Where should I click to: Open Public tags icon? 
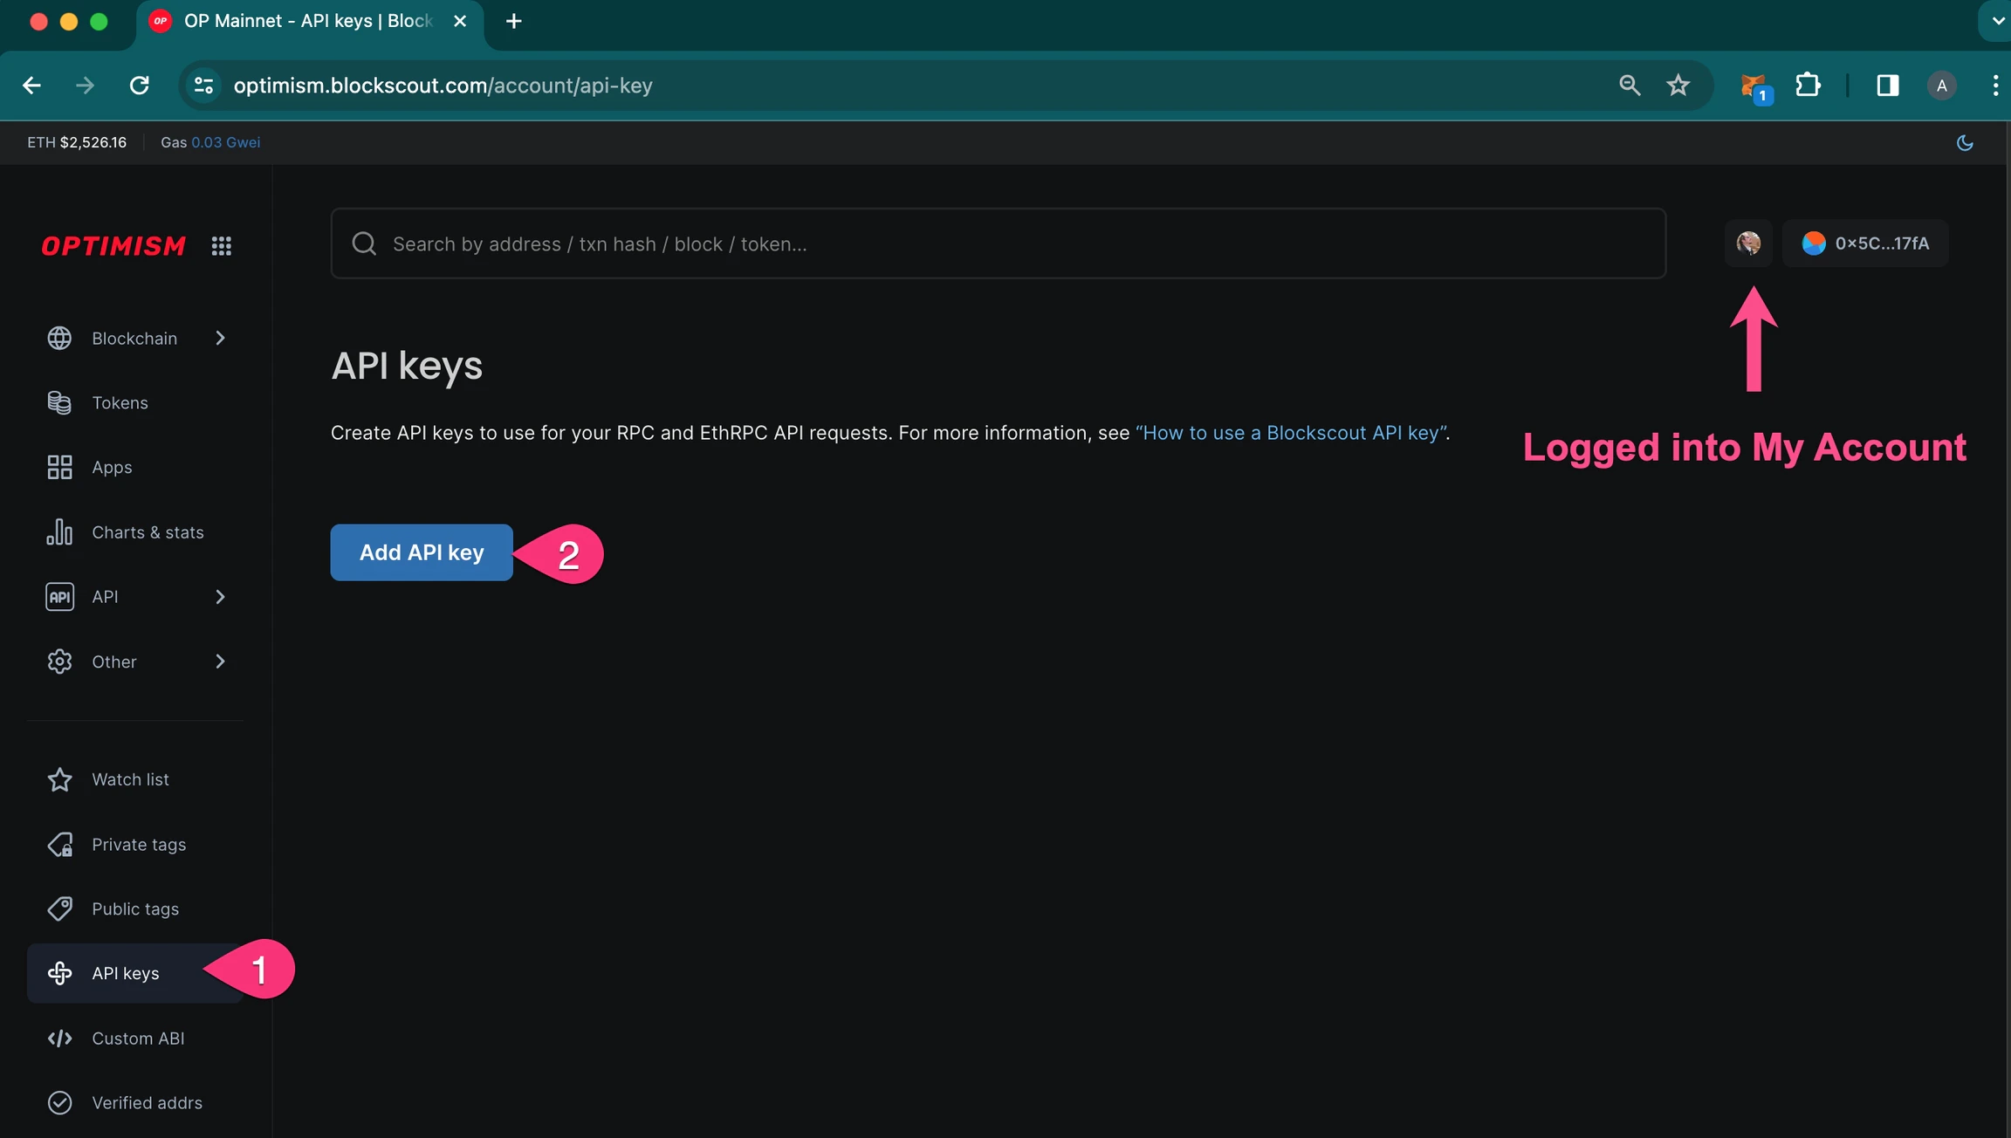point(59,908)
